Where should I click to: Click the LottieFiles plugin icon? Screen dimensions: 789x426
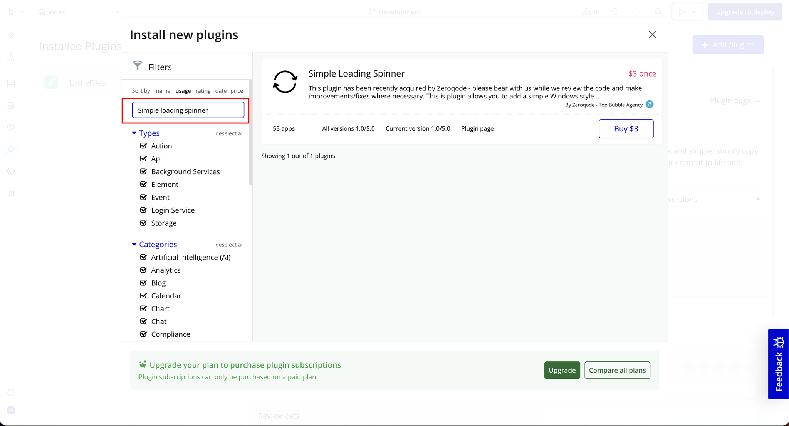coord(51,83)
